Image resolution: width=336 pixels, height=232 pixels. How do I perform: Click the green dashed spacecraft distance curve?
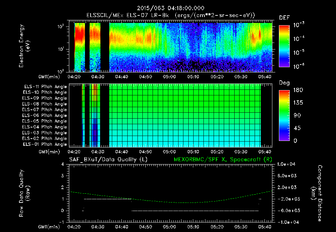click(171, 202)
